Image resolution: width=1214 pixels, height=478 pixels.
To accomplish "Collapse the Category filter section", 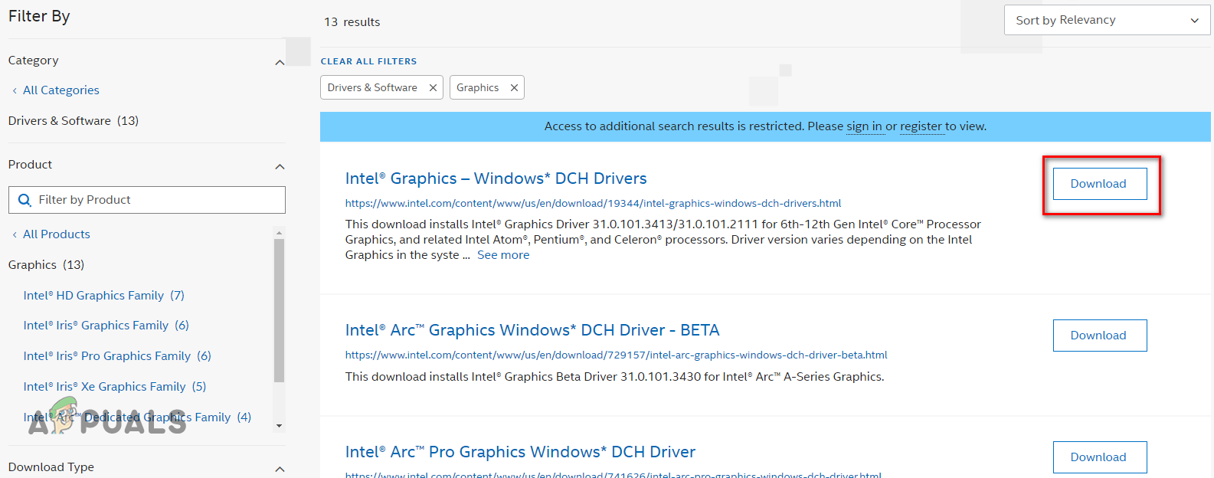I will click(280, 62).
